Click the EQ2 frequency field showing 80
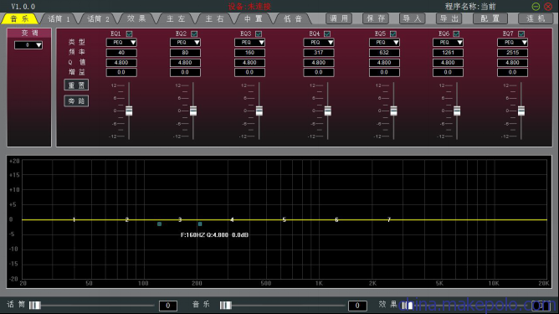This screenshot has height=314, width=559. tap(186, 53)
